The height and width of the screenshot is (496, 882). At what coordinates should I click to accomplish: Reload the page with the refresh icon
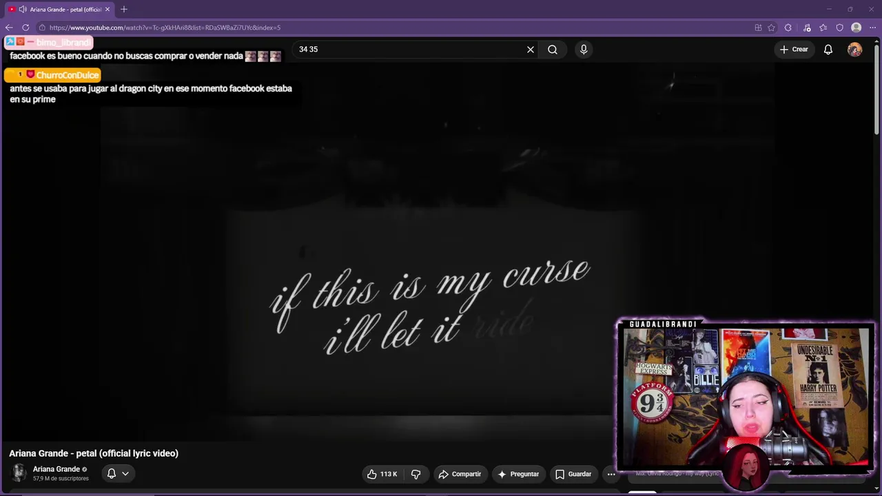coord(25,28)
